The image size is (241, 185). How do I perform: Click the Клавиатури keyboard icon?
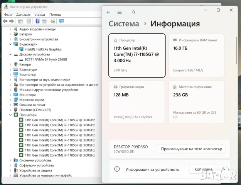(x=16, y=69)
